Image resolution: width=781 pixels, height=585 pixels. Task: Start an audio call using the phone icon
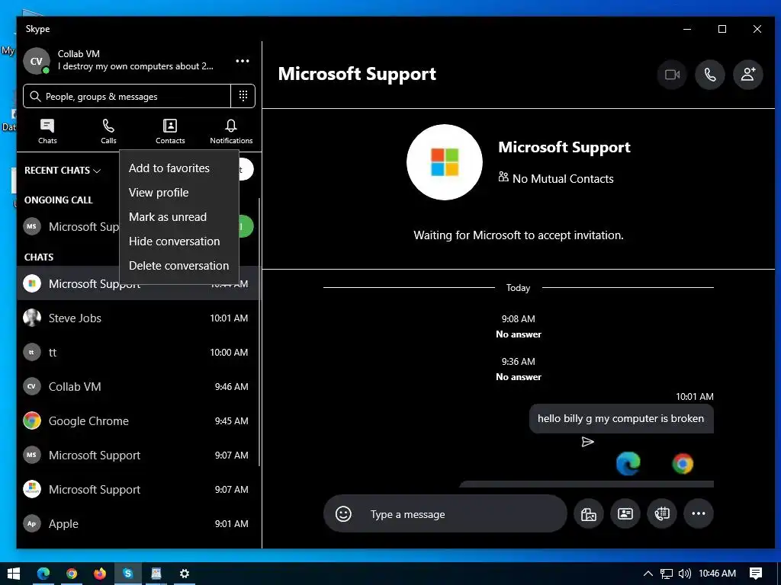(710, 75)
